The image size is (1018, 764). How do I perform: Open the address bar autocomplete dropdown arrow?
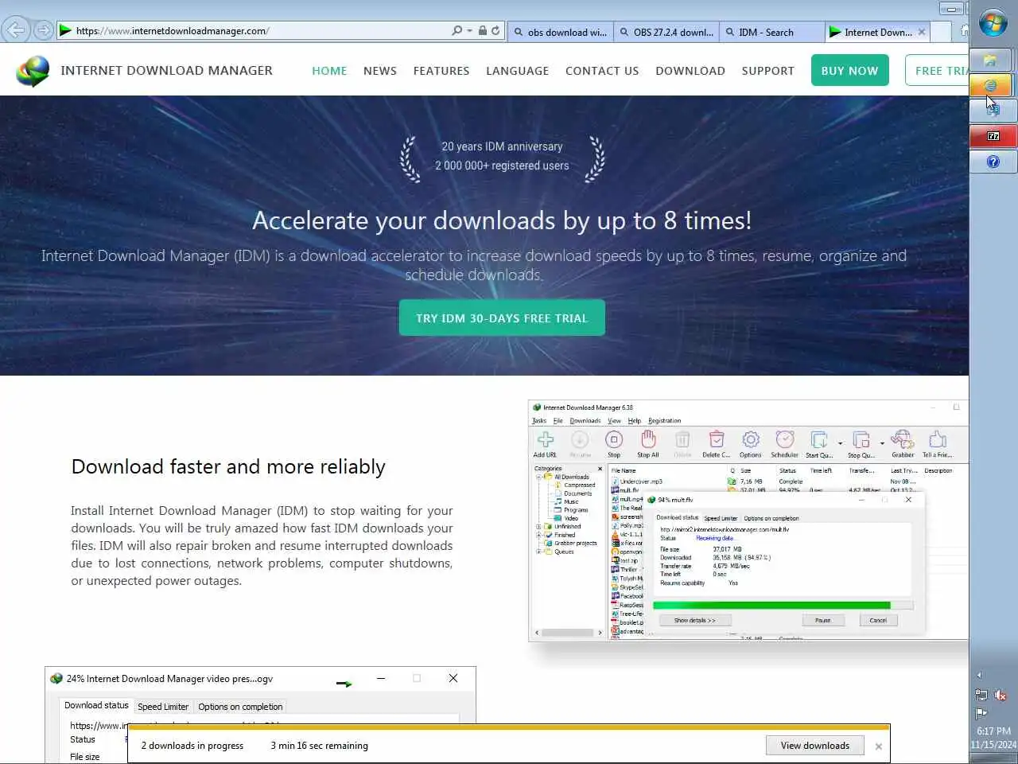[x=469, y=31]
